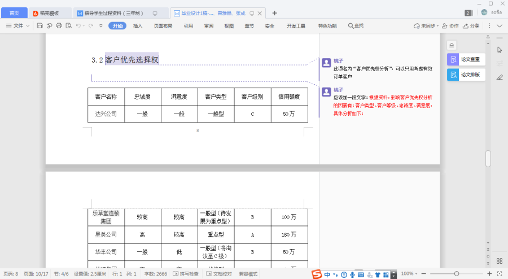Click the collapse panel icon above 论文查重

452,45
